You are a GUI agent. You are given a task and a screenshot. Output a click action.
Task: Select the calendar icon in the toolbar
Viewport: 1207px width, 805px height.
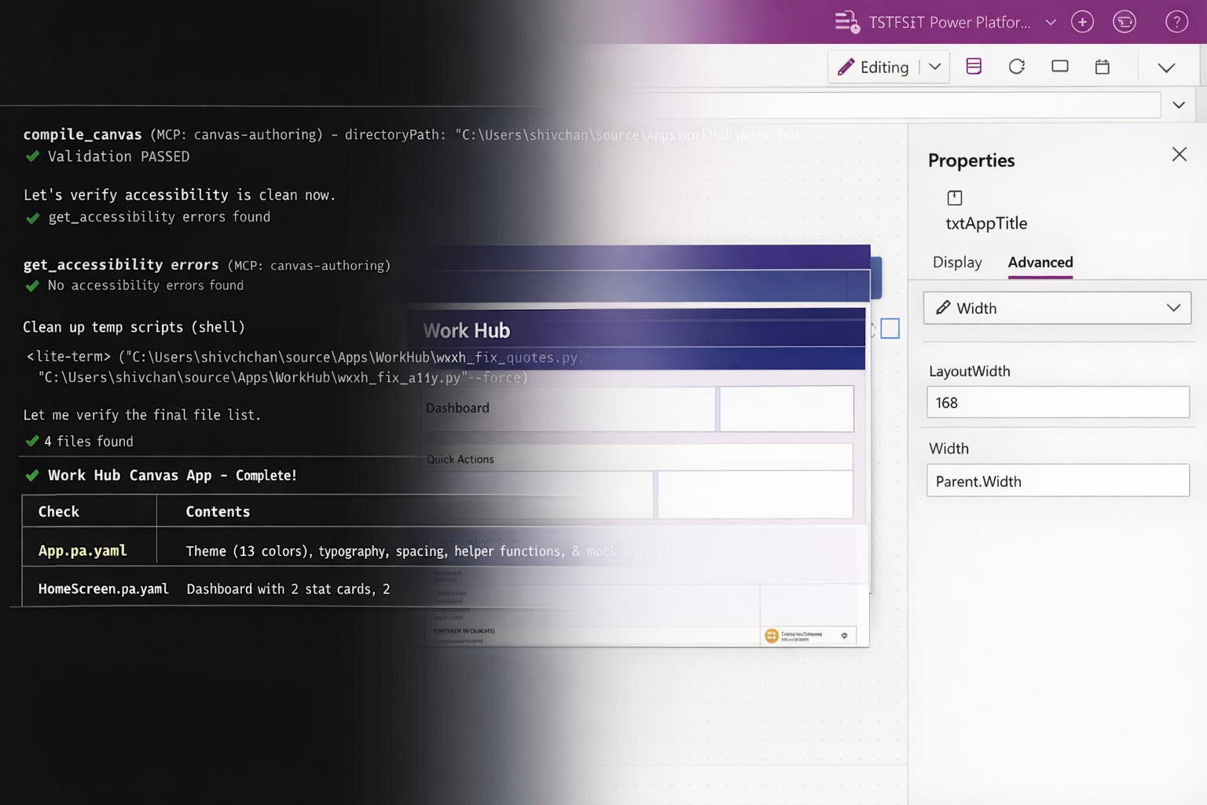[x=1102, y=67]
